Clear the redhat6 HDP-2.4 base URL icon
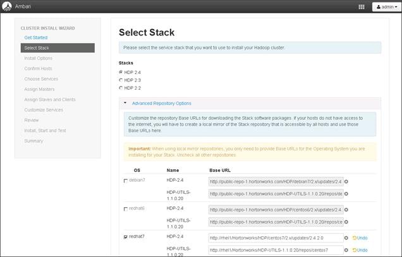The width and height of the screenshot is (402, 257). [x=346, y=210]
